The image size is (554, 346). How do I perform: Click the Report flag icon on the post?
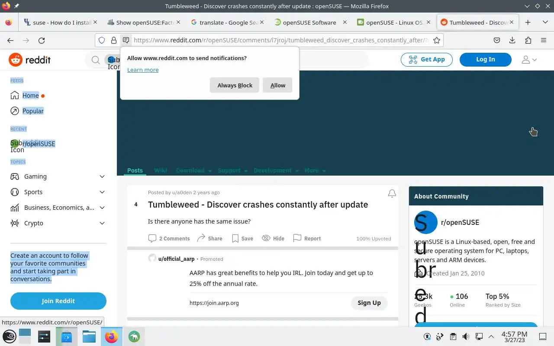pos(297,238)
